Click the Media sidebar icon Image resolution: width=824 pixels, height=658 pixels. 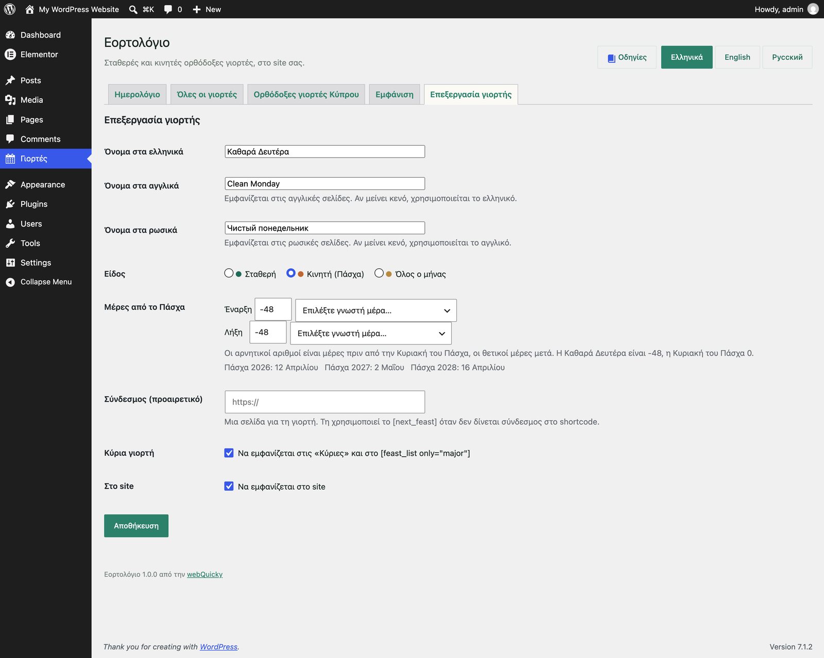click(10, 100)
